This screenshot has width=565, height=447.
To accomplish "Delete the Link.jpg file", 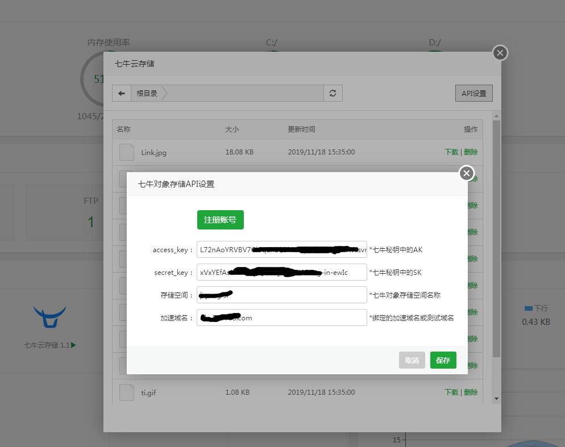I will [471, 152].
